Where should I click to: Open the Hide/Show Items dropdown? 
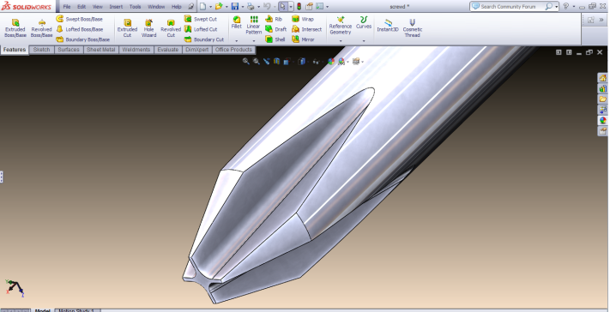pyautogui.click(x=317, y=61)
